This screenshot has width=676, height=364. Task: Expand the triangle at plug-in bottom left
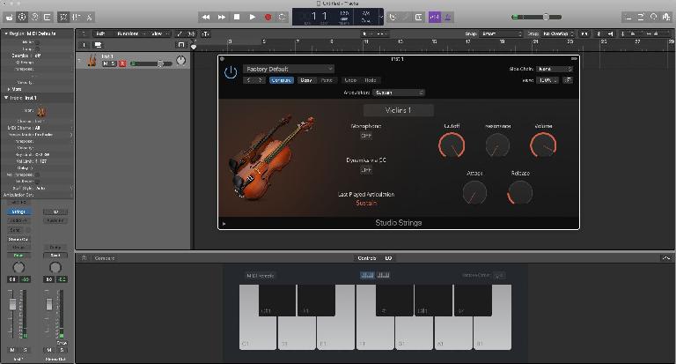[x=224, y=224]
